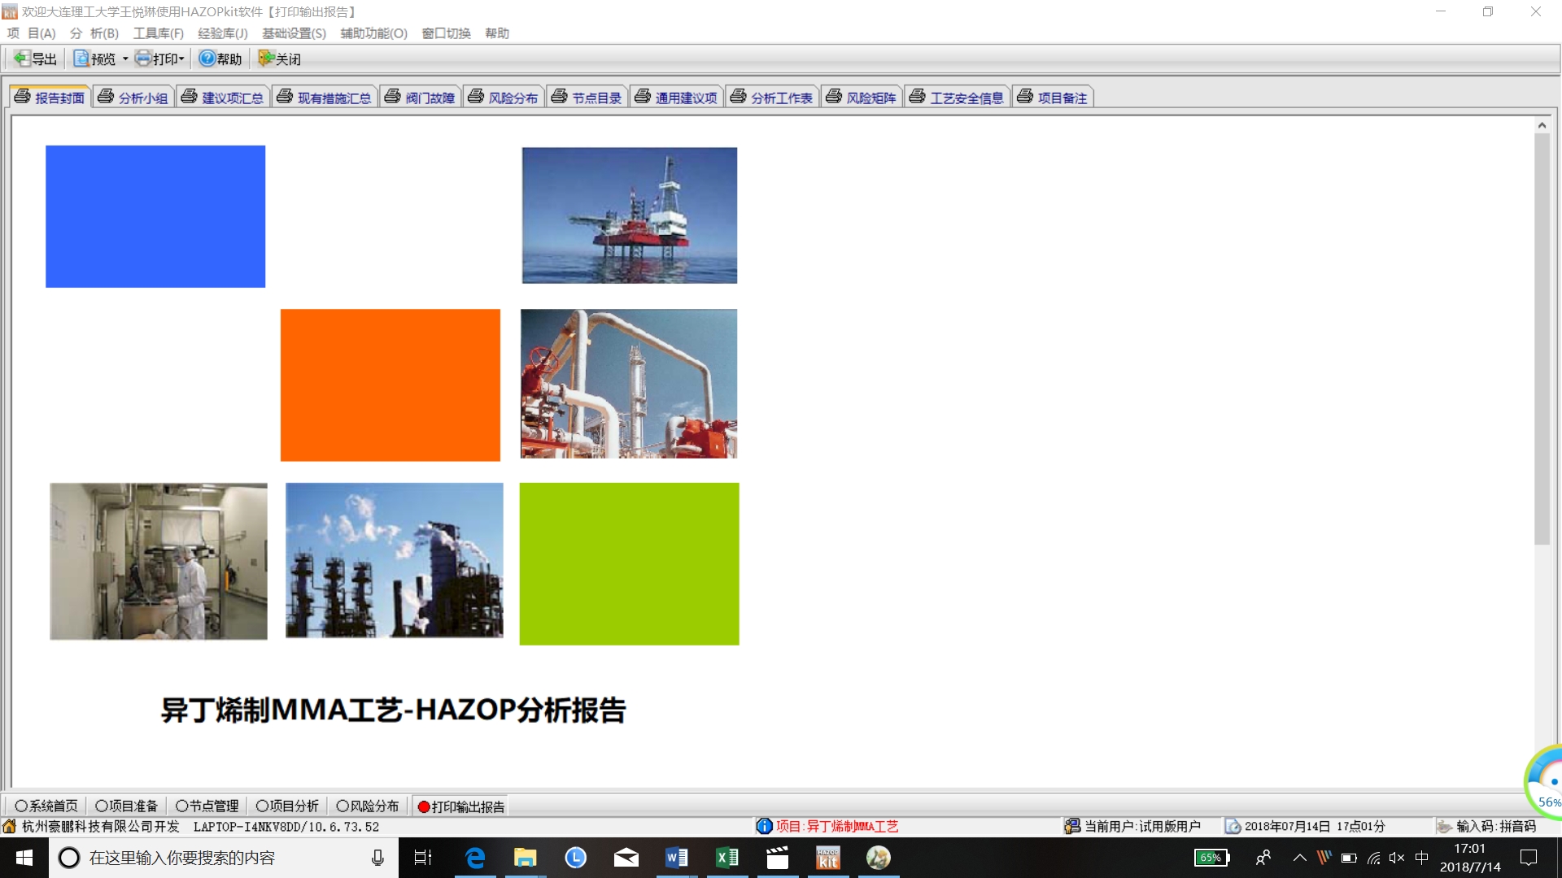
Task: Expand the 打印 dropdown arrow
Action: click(x=181, y=59)
